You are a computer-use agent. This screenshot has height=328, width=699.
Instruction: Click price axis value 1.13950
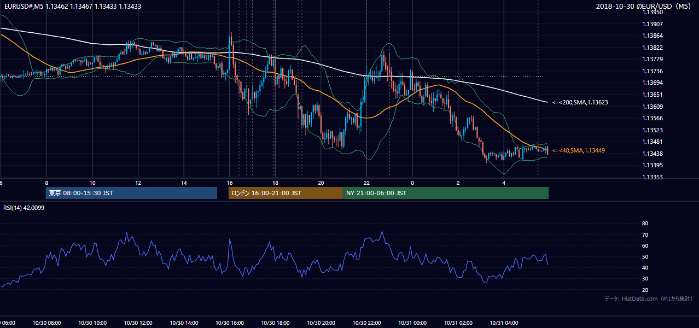tap(653, 12)
